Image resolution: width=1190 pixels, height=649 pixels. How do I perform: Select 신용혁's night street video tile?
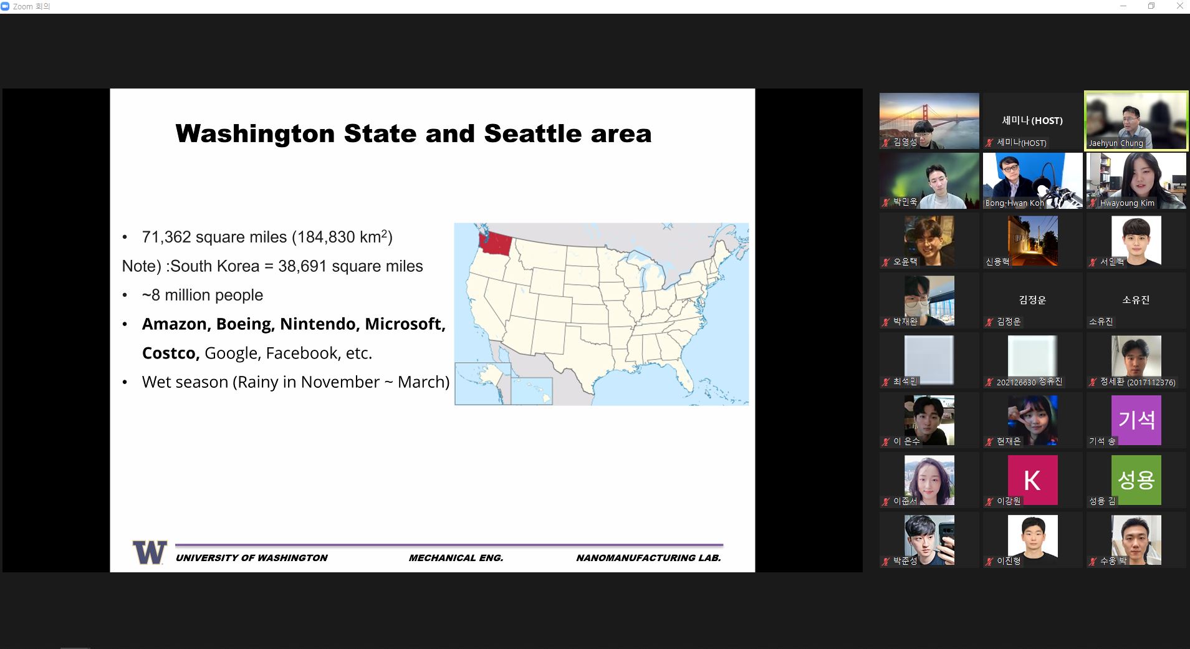pos(1033,241)
